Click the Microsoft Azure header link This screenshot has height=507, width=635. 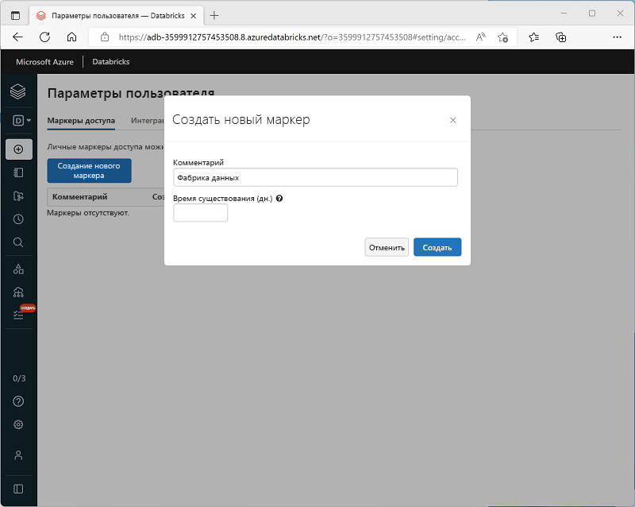[44, 62]
